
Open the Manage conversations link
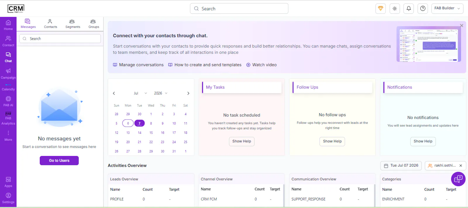(138, 65)
